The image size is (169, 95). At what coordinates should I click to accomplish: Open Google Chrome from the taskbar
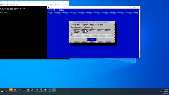[28, 90]
